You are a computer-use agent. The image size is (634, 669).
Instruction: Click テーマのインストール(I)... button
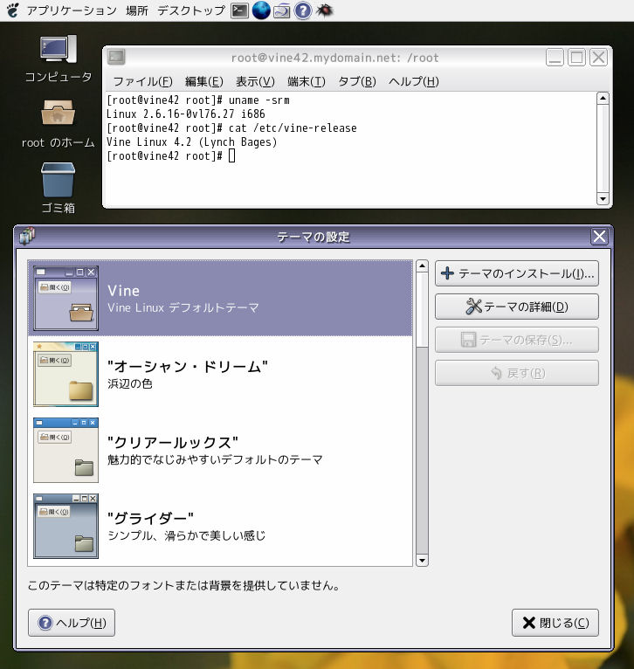pos(517,273)
